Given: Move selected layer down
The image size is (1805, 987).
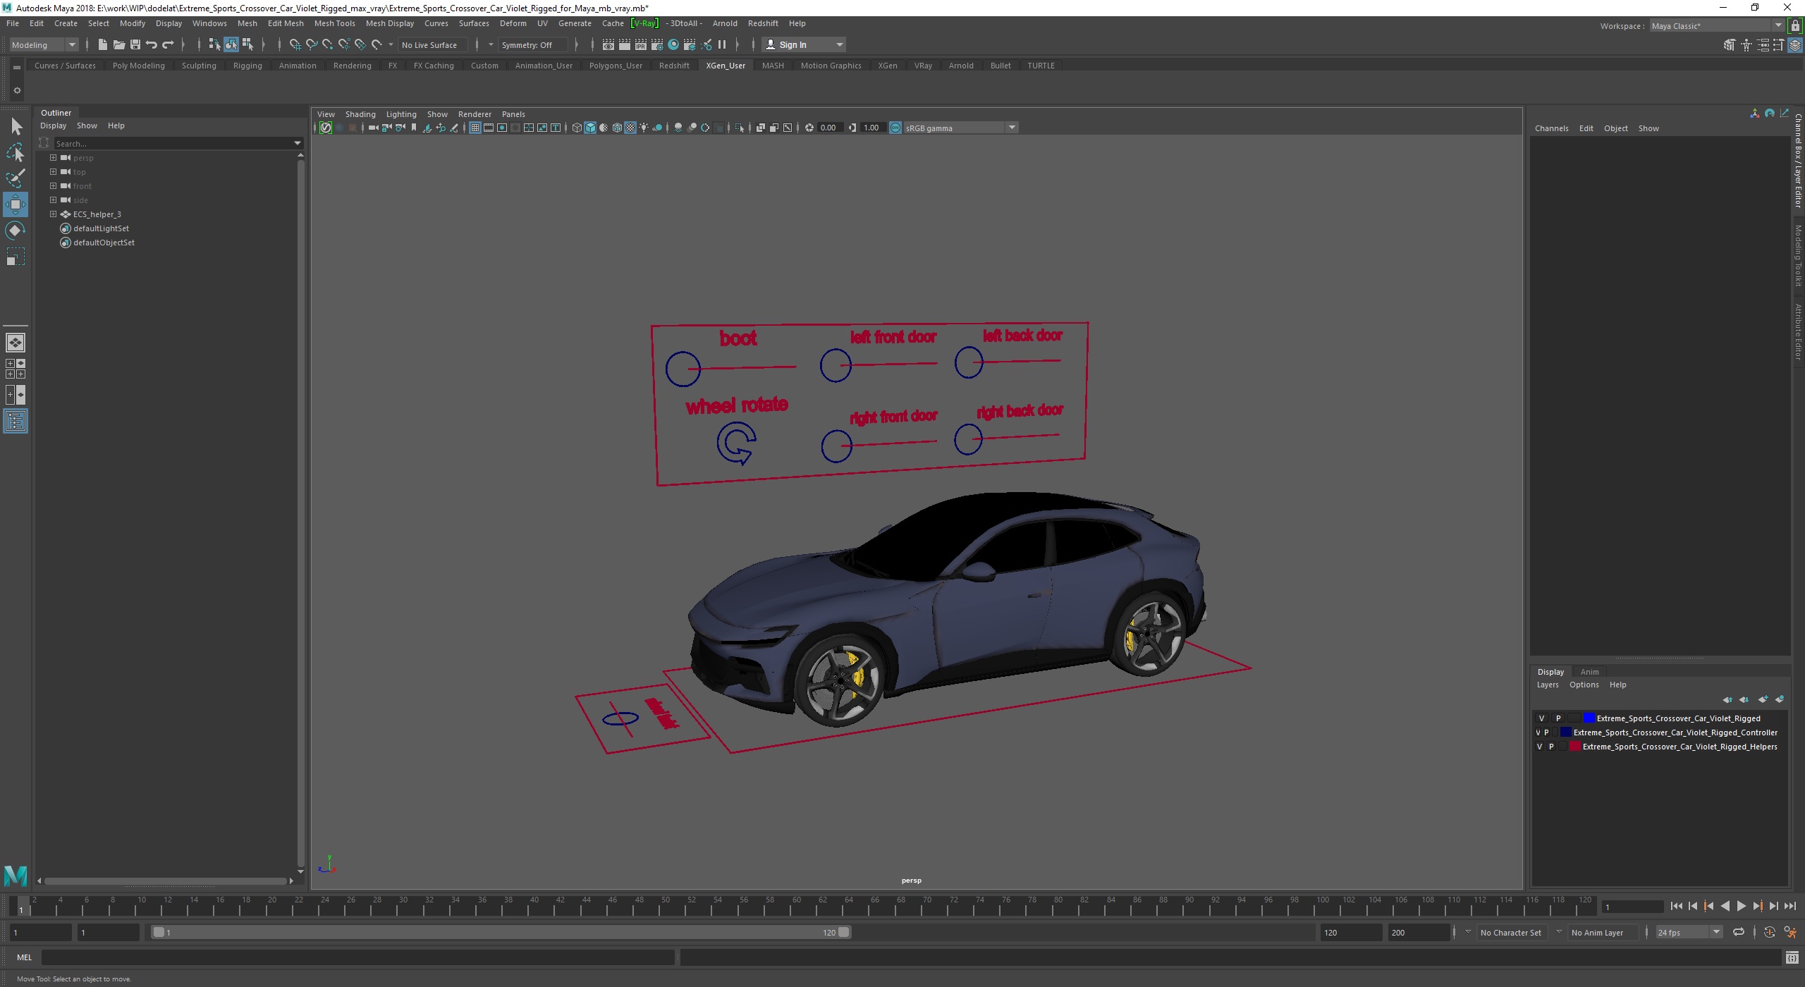Looking at the screenshot, I should pos(1744,699).
